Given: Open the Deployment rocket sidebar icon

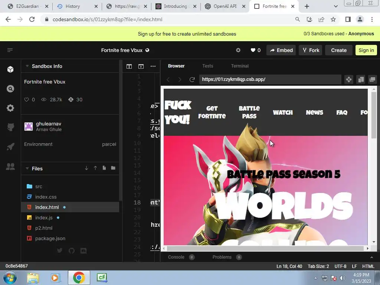Looking at the screenshot, I should 10,147.
